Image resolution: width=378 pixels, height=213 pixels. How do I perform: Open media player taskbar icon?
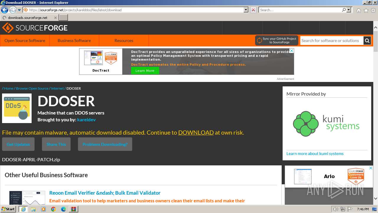click(43, 209)
